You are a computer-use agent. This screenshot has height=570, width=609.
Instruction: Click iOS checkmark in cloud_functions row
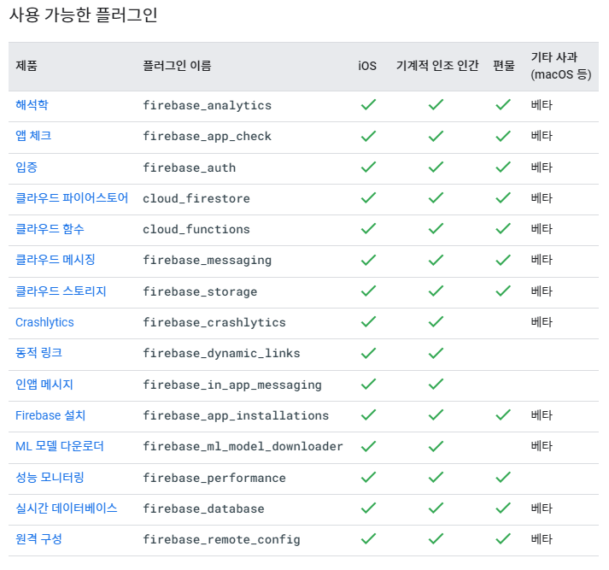(368, 228)
